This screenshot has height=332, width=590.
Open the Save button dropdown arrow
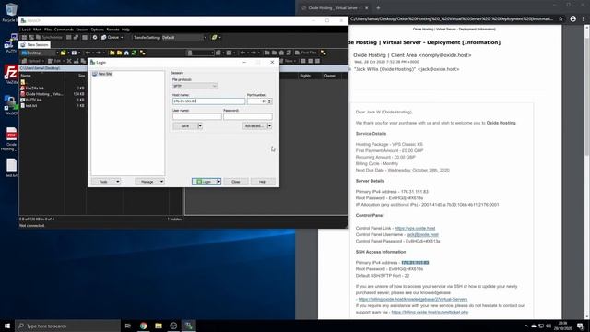(200, 126)
